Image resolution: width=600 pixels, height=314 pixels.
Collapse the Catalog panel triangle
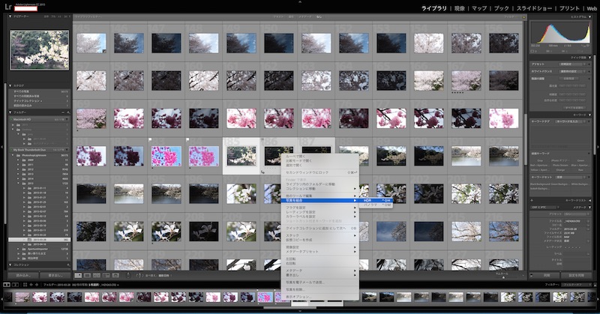(x=10, y=86)
